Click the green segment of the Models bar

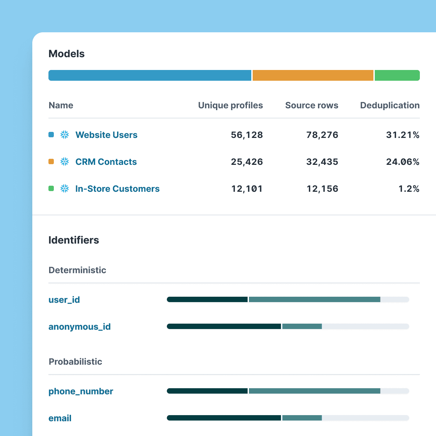click(397, 75)
